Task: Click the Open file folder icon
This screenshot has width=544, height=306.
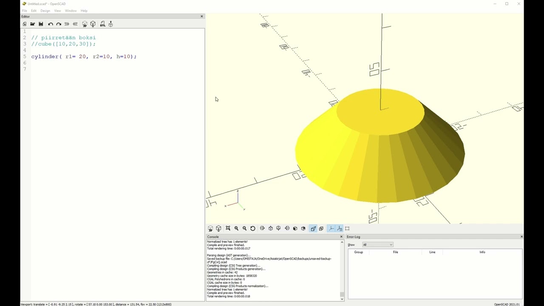Action: [32, 24]
